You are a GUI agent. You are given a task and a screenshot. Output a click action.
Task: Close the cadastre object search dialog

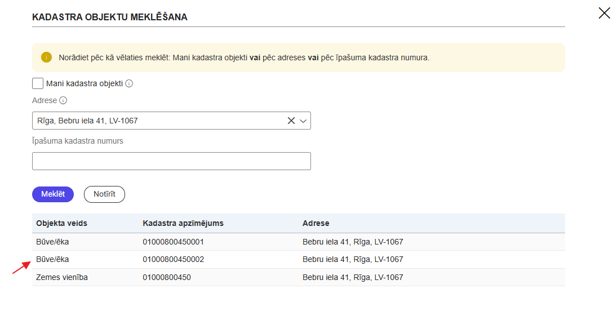tap(604, 14)
